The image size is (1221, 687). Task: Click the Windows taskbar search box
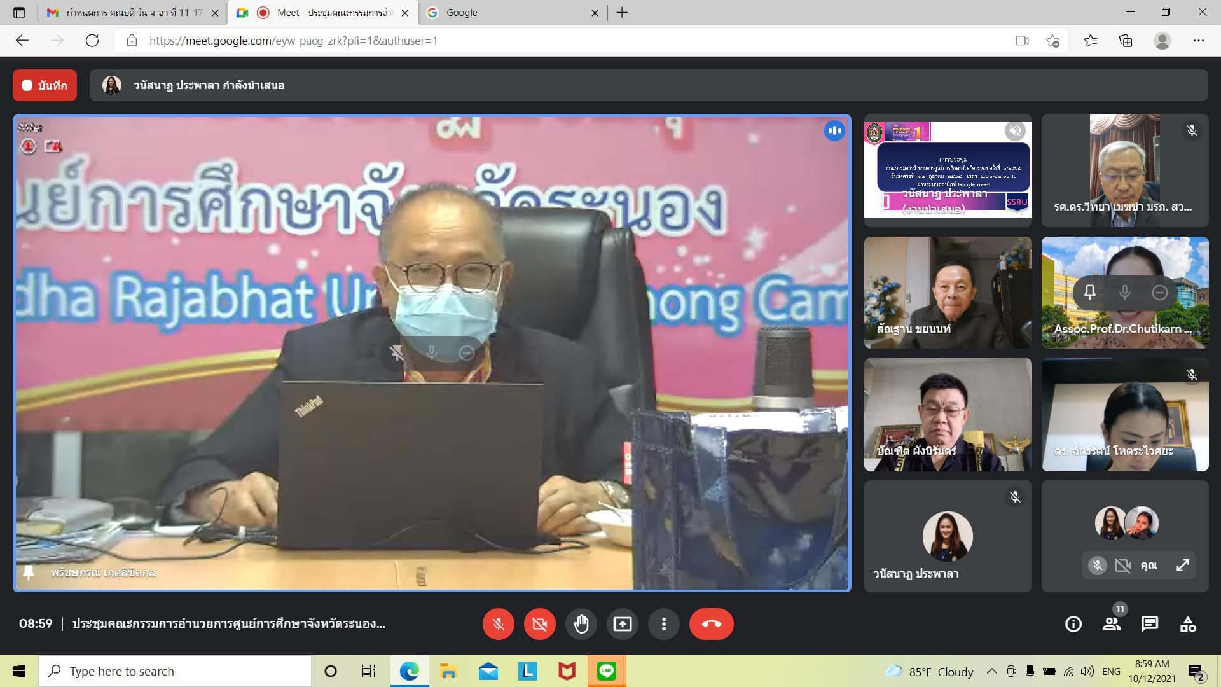click(x=175, y=671)
